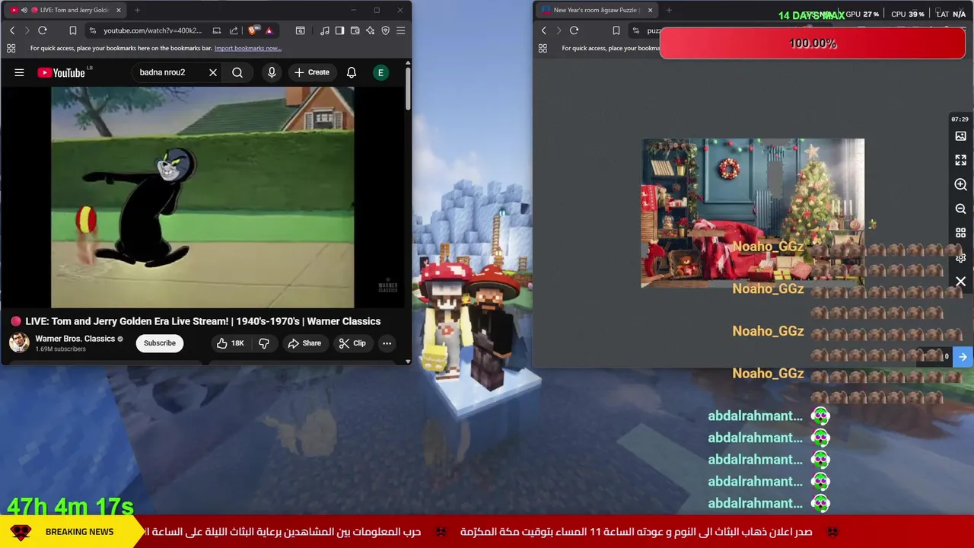Click the Tom and Jerry video player
This screenshot has width=974, height=548.
tap(202, 197)
